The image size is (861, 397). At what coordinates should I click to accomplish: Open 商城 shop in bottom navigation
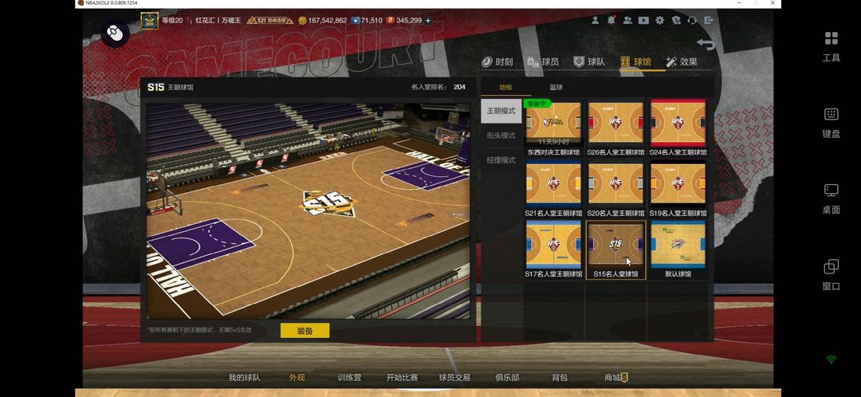pos(615,378)
